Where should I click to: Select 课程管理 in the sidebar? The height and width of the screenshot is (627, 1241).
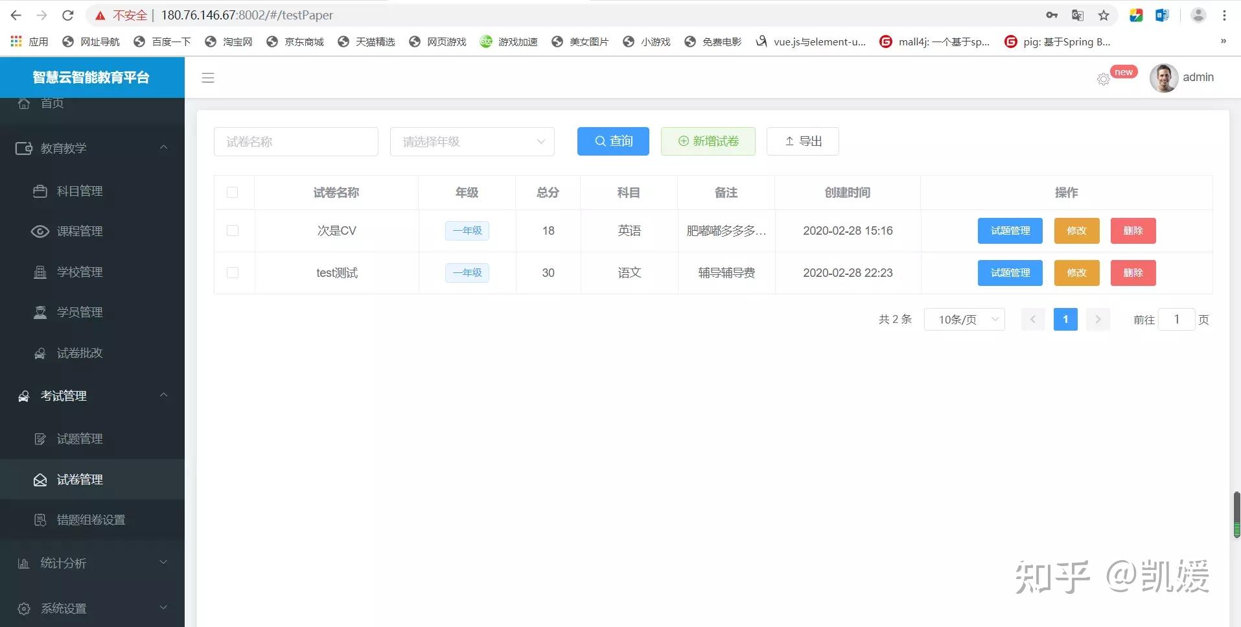point(79,231)
